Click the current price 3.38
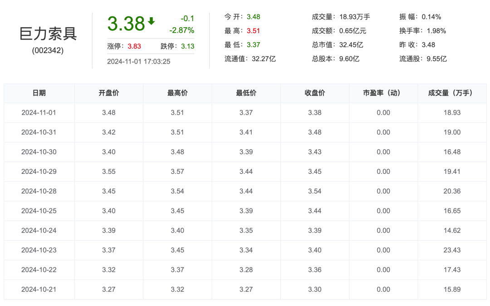The width and height of the screenshot is (490, 306). tap(126, 24)
